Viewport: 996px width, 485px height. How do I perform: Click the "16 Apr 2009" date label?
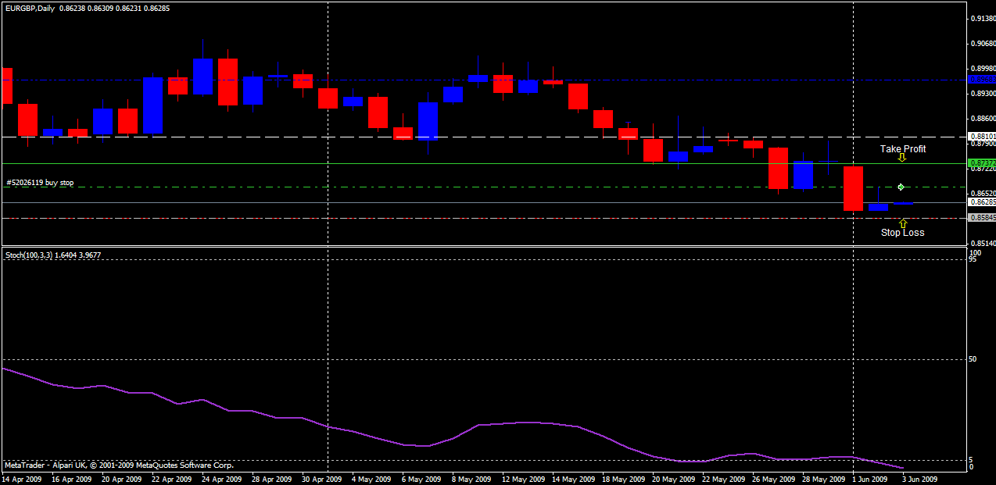72,480
